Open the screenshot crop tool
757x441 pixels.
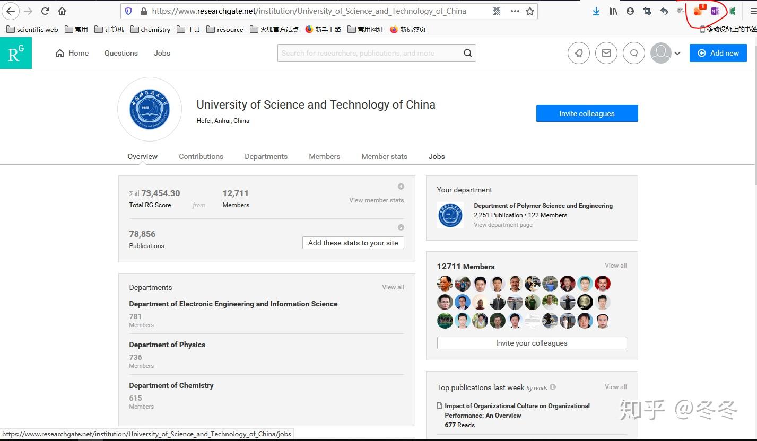(647, 11)
